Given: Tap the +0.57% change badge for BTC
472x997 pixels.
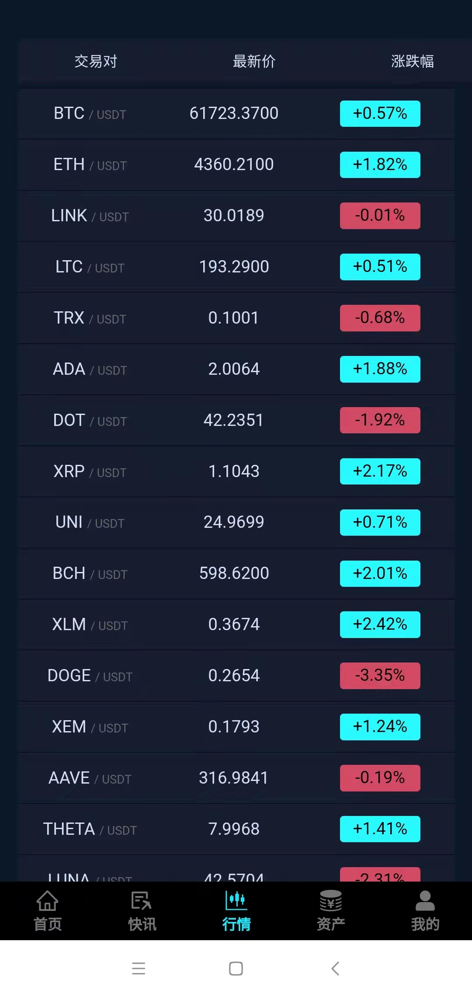Looking at the screenshot, I should [x=380, y=114].
